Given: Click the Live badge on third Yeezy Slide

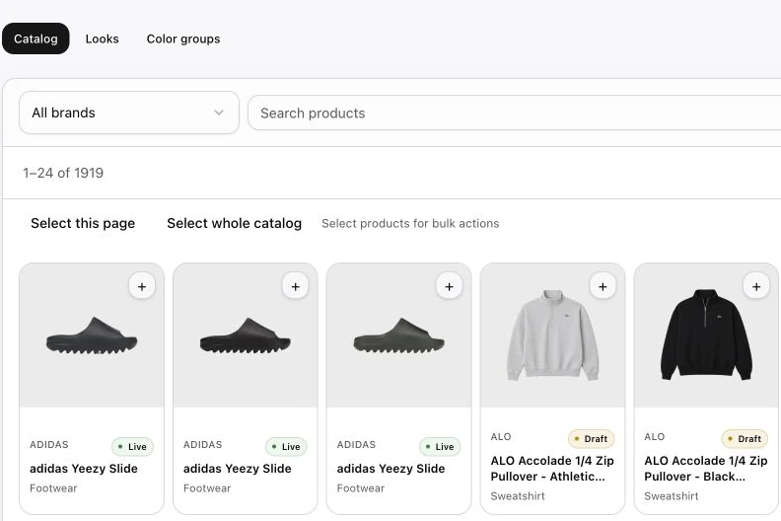Looking at the screenshot, I should point(440,447).
